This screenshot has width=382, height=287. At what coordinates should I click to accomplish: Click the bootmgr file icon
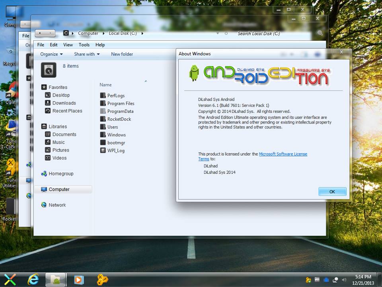[103, 143]
